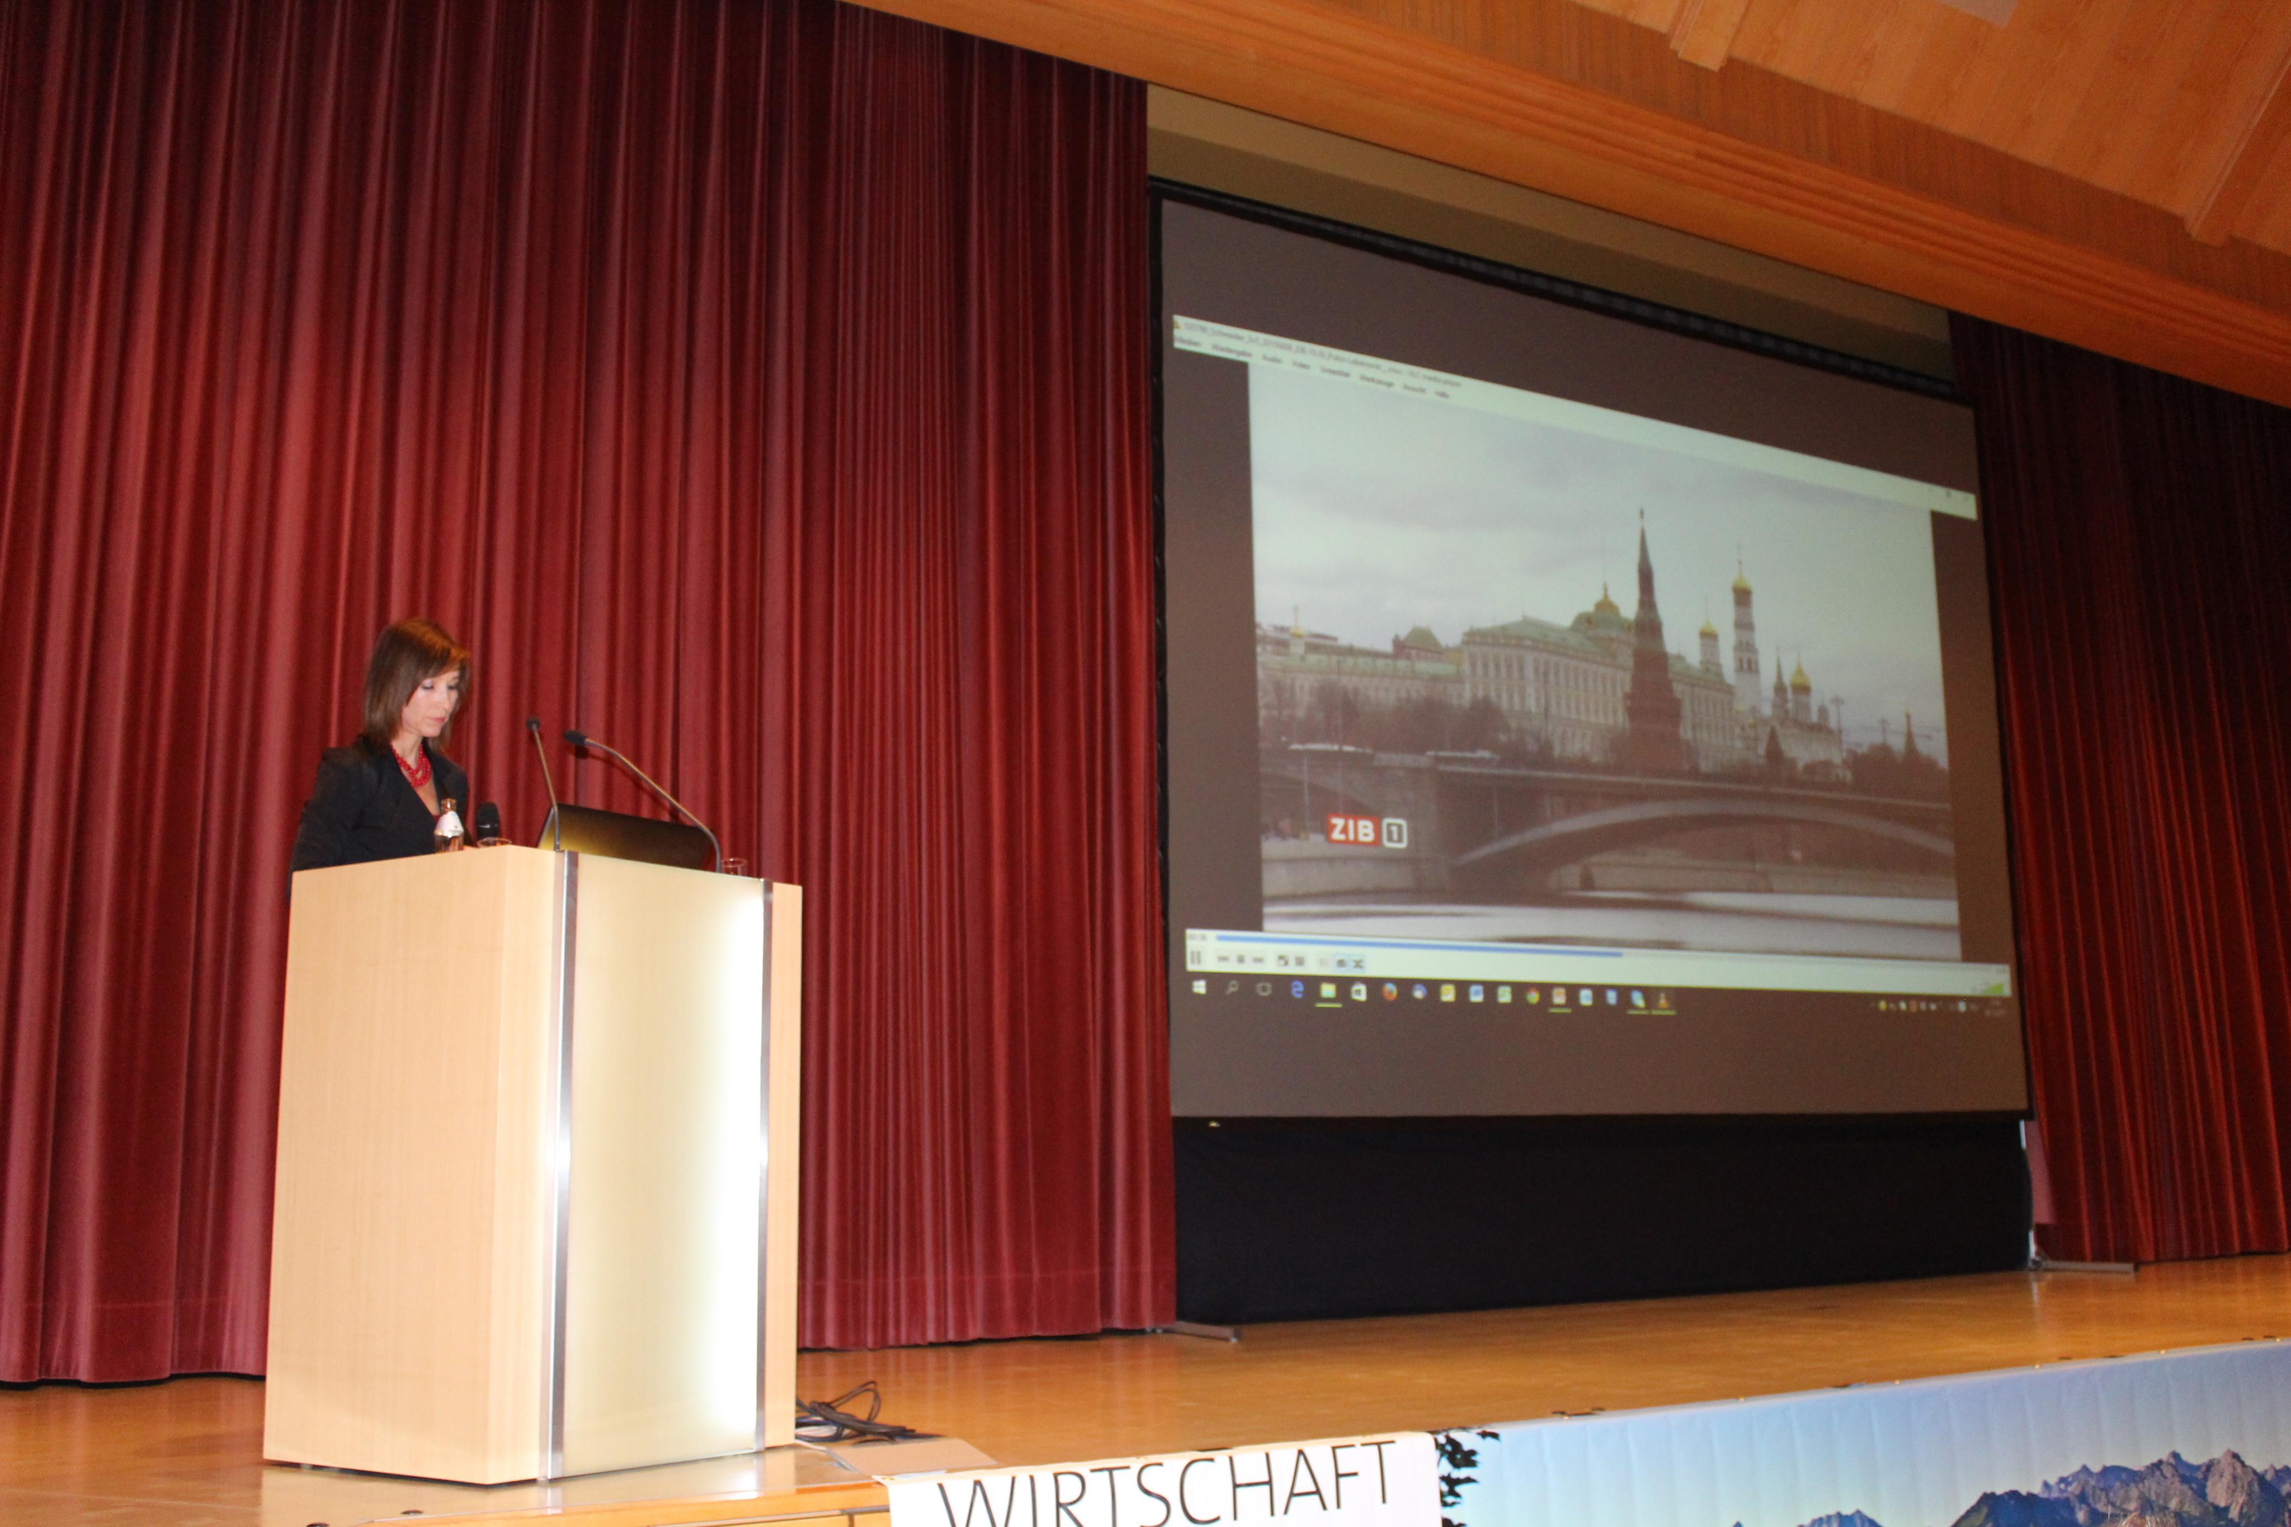Open VLC extended settings button
Viewport: 2291px width, 1527px height.
(x=1300, y=962)
